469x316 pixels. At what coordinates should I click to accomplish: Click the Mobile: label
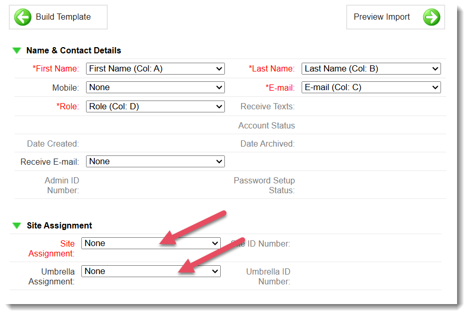[65, 88]
